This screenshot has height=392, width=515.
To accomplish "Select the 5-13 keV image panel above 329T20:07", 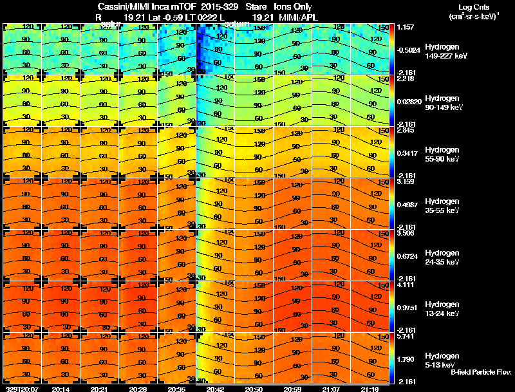I will [22, 358].
